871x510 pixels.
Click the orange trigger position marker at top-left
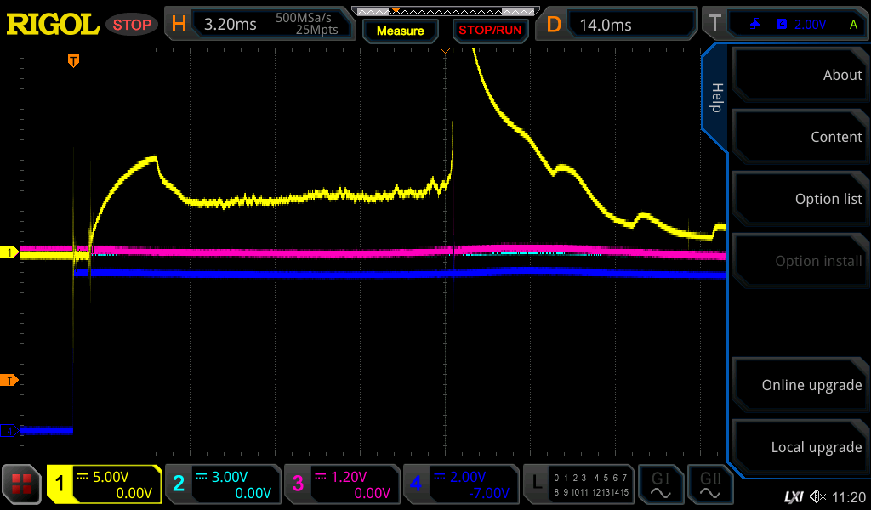74,59
